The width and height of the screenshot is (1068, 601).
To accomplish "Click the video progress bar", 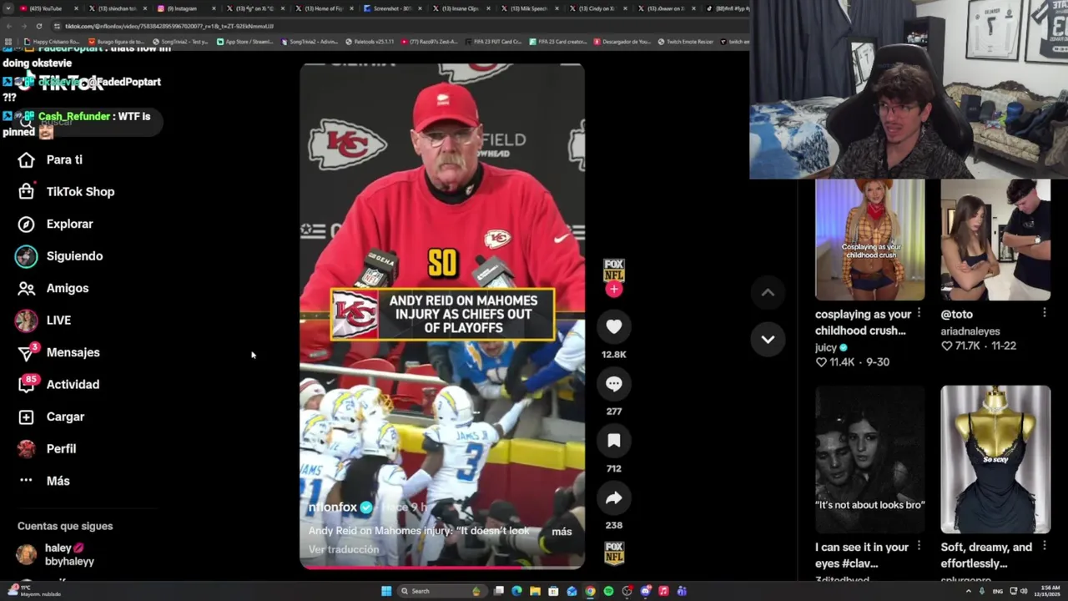I will click(x=442, y=568).
